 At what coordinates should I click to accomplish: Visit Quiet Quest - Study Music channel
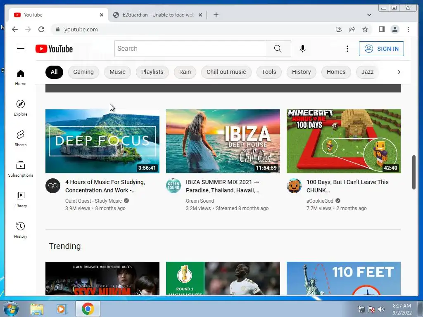point(93,201)
